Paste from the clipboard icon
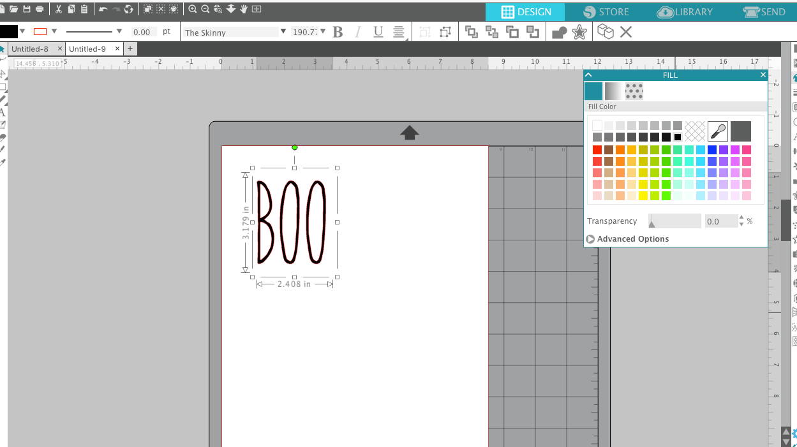 coord(84,10)
